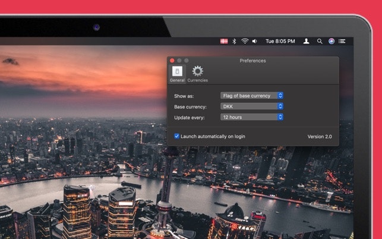
Task: Click the Preferences window title
Action: [x=252, y=61]
